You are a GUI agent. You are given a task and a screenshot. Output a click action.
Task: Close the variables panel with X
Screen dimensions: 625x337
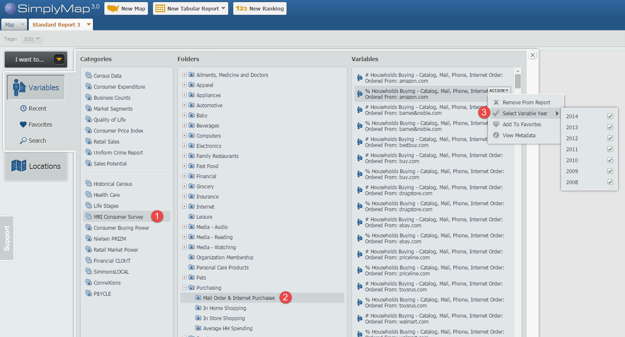[x=532, y=55]
